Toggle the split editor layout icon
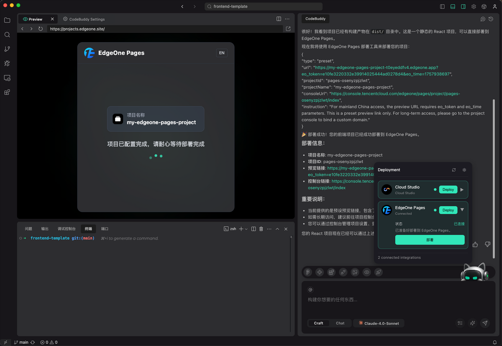 (279, 19)
